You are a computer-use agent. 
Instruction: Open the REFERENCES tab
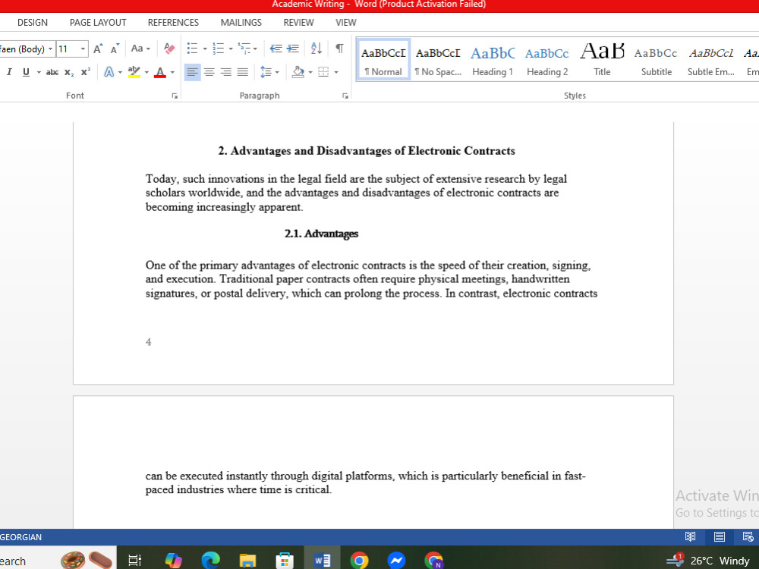tap(173, 22)
